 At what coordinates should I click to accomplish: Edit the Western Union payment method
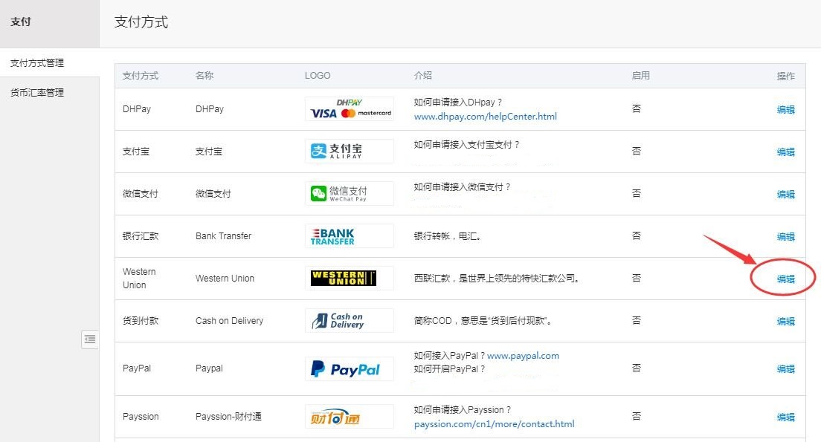point(785,279)
